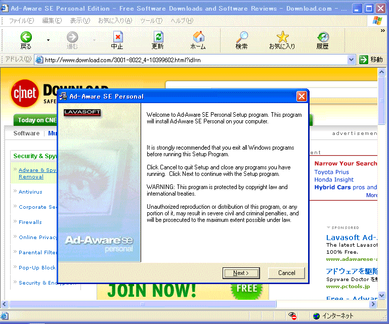Image resolution: width=389 pixels, height=324 pixels.
Task: Close the Ad-Aware SE Personal dialog
Action: [x=301, y=96]
